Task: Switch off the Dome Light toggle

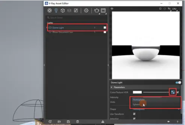Action: tap(178, 82)
